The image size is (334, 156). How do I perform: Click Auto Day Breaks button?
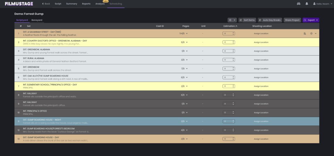coord(270,20)
